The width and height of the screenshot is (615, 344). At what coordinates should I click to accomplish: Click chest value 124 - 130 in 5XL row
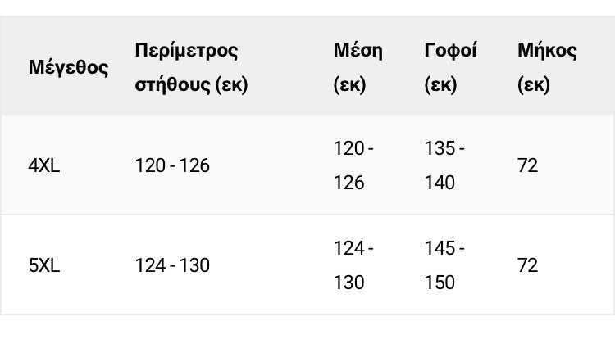tap(172, 265)
